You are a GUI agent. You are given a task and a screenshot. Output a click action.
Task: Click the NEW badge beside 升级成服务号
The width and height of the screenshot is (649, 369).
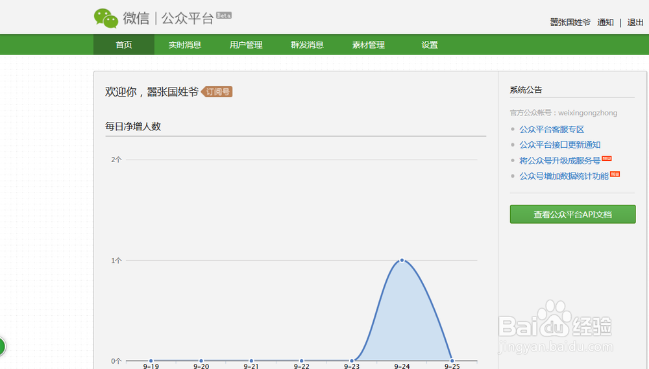pyautogui.click(x=606, y=158)
